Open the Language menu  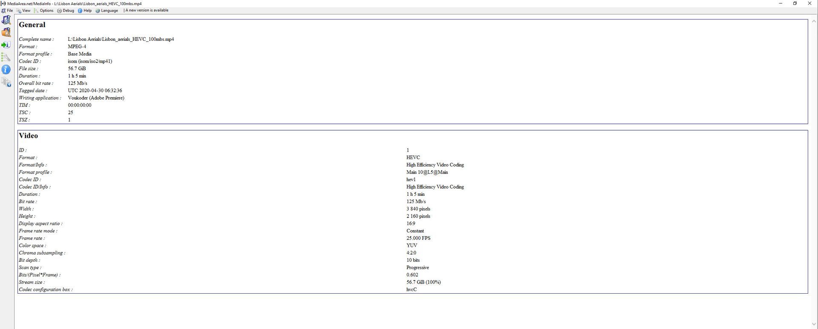tap(107, 11)
